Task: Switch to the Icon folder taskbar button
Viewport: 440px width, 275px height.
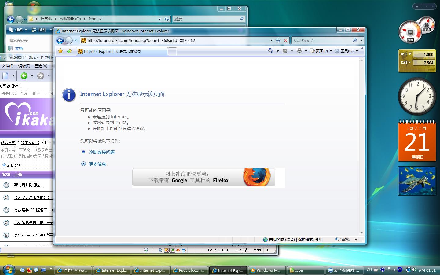Action: click(x=305, y=270)
